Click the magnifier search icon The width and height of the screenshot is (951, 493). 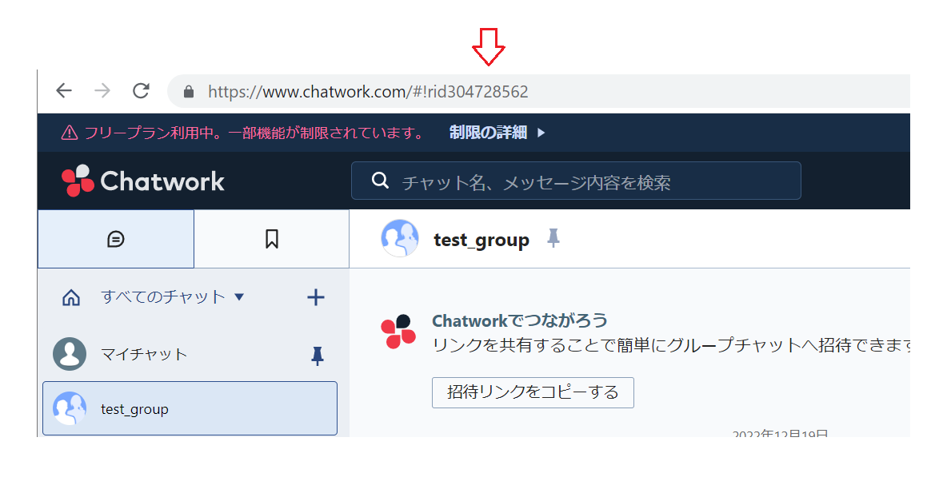pos(381,181)
